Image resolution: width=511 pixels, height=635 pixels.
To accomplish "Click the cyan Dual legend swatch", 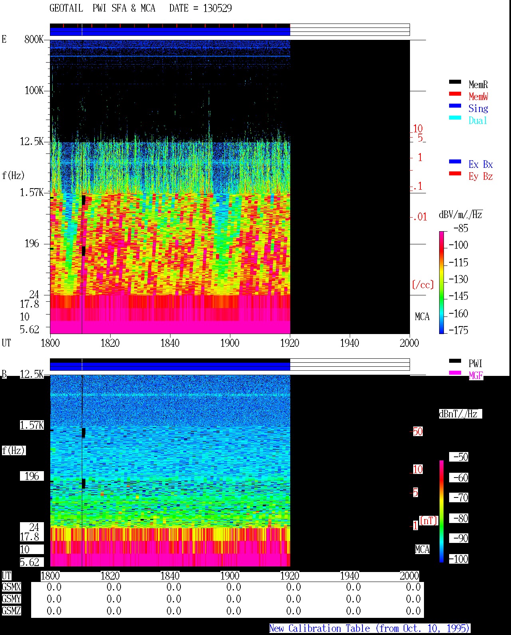I will pos(455,118).
